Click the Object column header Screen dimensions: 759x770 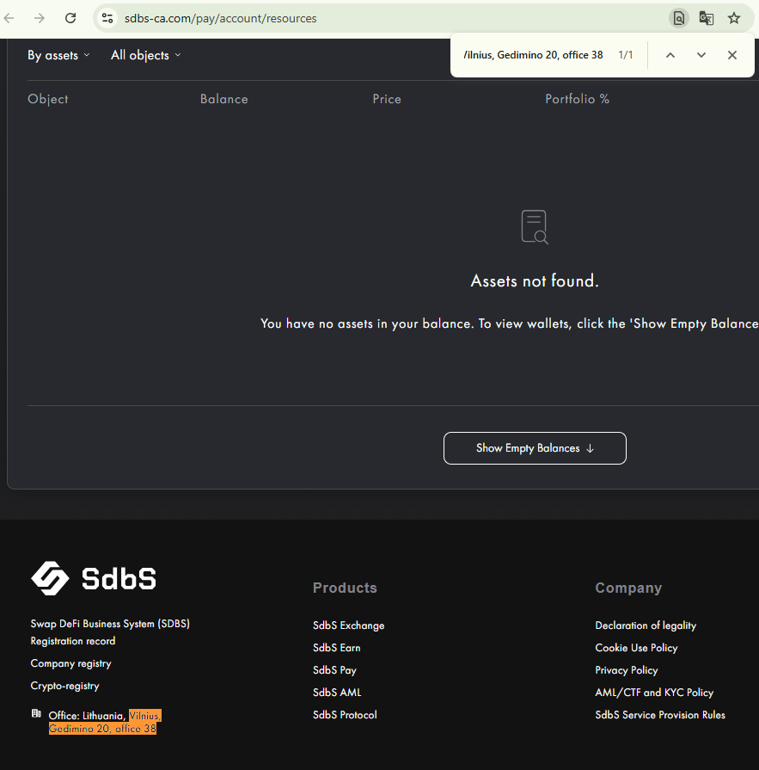(47, 99)
